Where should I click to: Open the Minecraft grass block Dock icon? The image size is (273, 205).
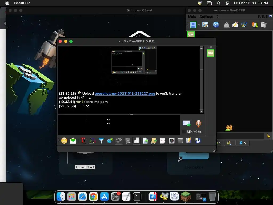186,197
